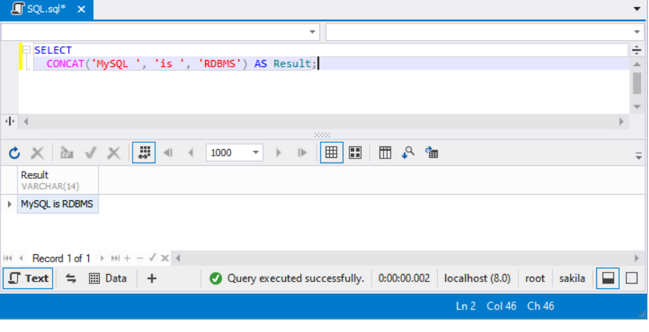
Task: Click the editor horizontal scroll left arrow
Action: click(x=26, y=122)
